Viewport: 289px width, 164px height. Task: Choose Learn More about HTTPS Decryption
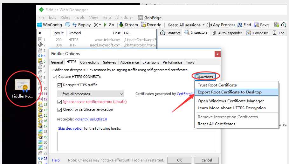coord(237,108)
